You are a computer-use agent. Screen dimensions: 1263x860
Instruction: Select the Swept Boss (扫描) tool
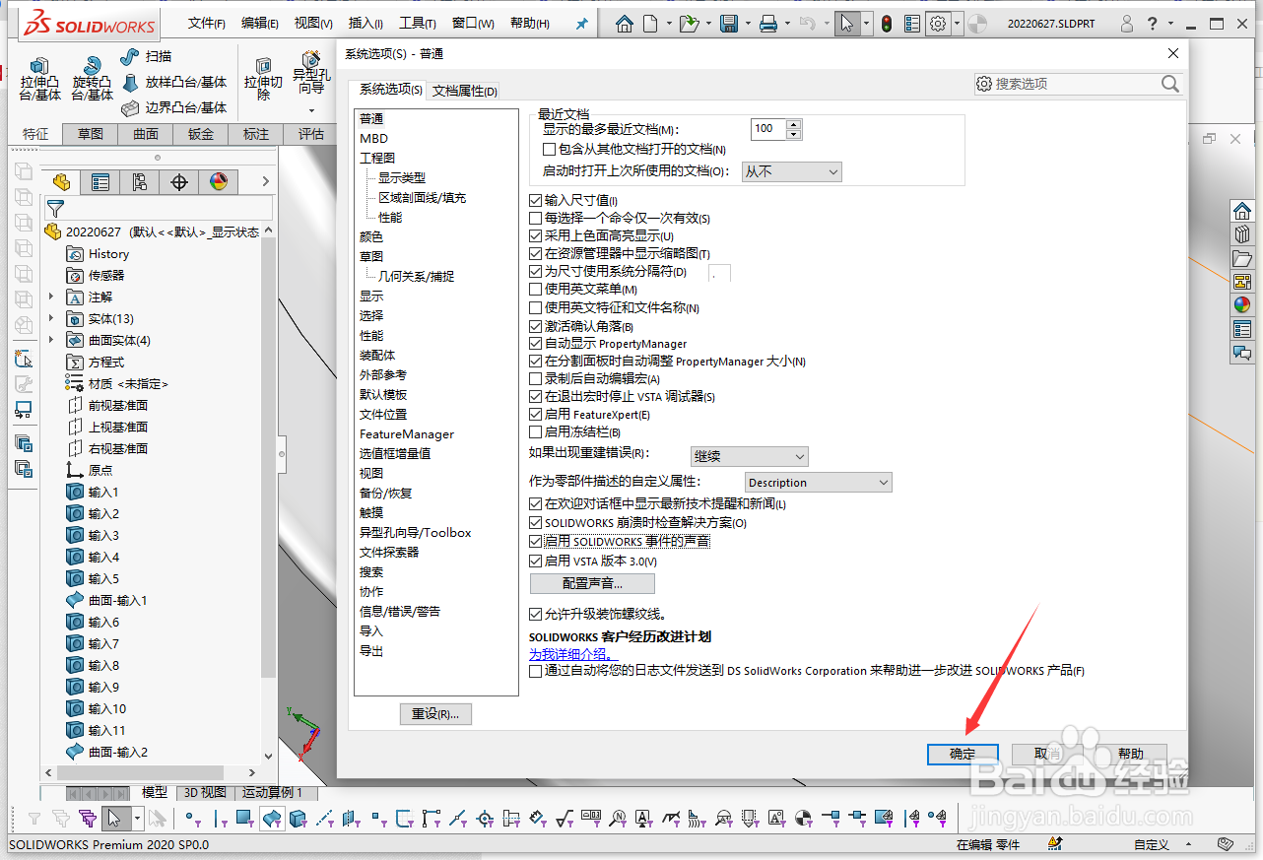pos(146,57)
